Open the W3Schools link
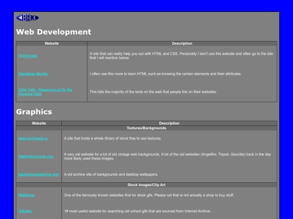The width and height of the screenshot is (293, 219). pyautogui.click(x=28, y=56)
